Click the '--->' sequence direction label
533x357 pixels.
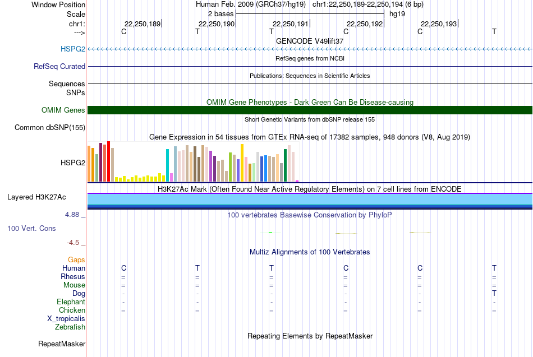[80, 33]
